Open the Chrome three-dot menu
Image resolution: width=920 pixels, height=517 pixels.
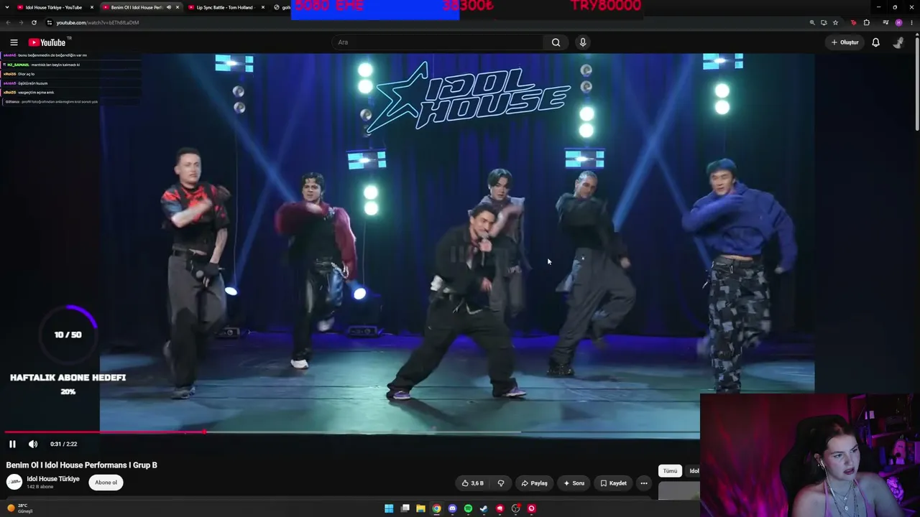[x=911, y=22]
